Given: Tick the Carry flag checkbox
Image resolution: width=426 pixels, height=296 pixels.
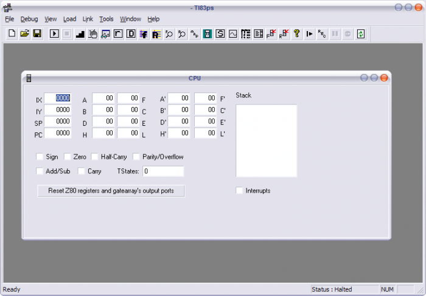Looking at the screenshot, I should point(82,171).
